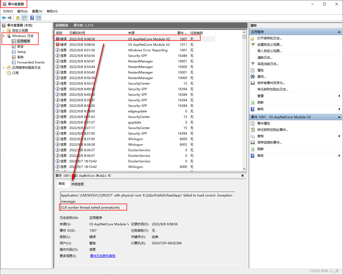Screen dimensions: 343x275
Task: Click the 事件属性 icon
Action: point(253,123)
